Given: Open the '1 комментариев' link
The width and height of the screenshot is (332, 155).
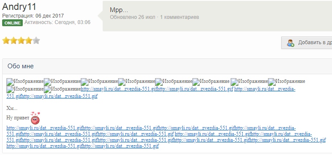Looking at the screenshot, I should [x=180, y=17].
